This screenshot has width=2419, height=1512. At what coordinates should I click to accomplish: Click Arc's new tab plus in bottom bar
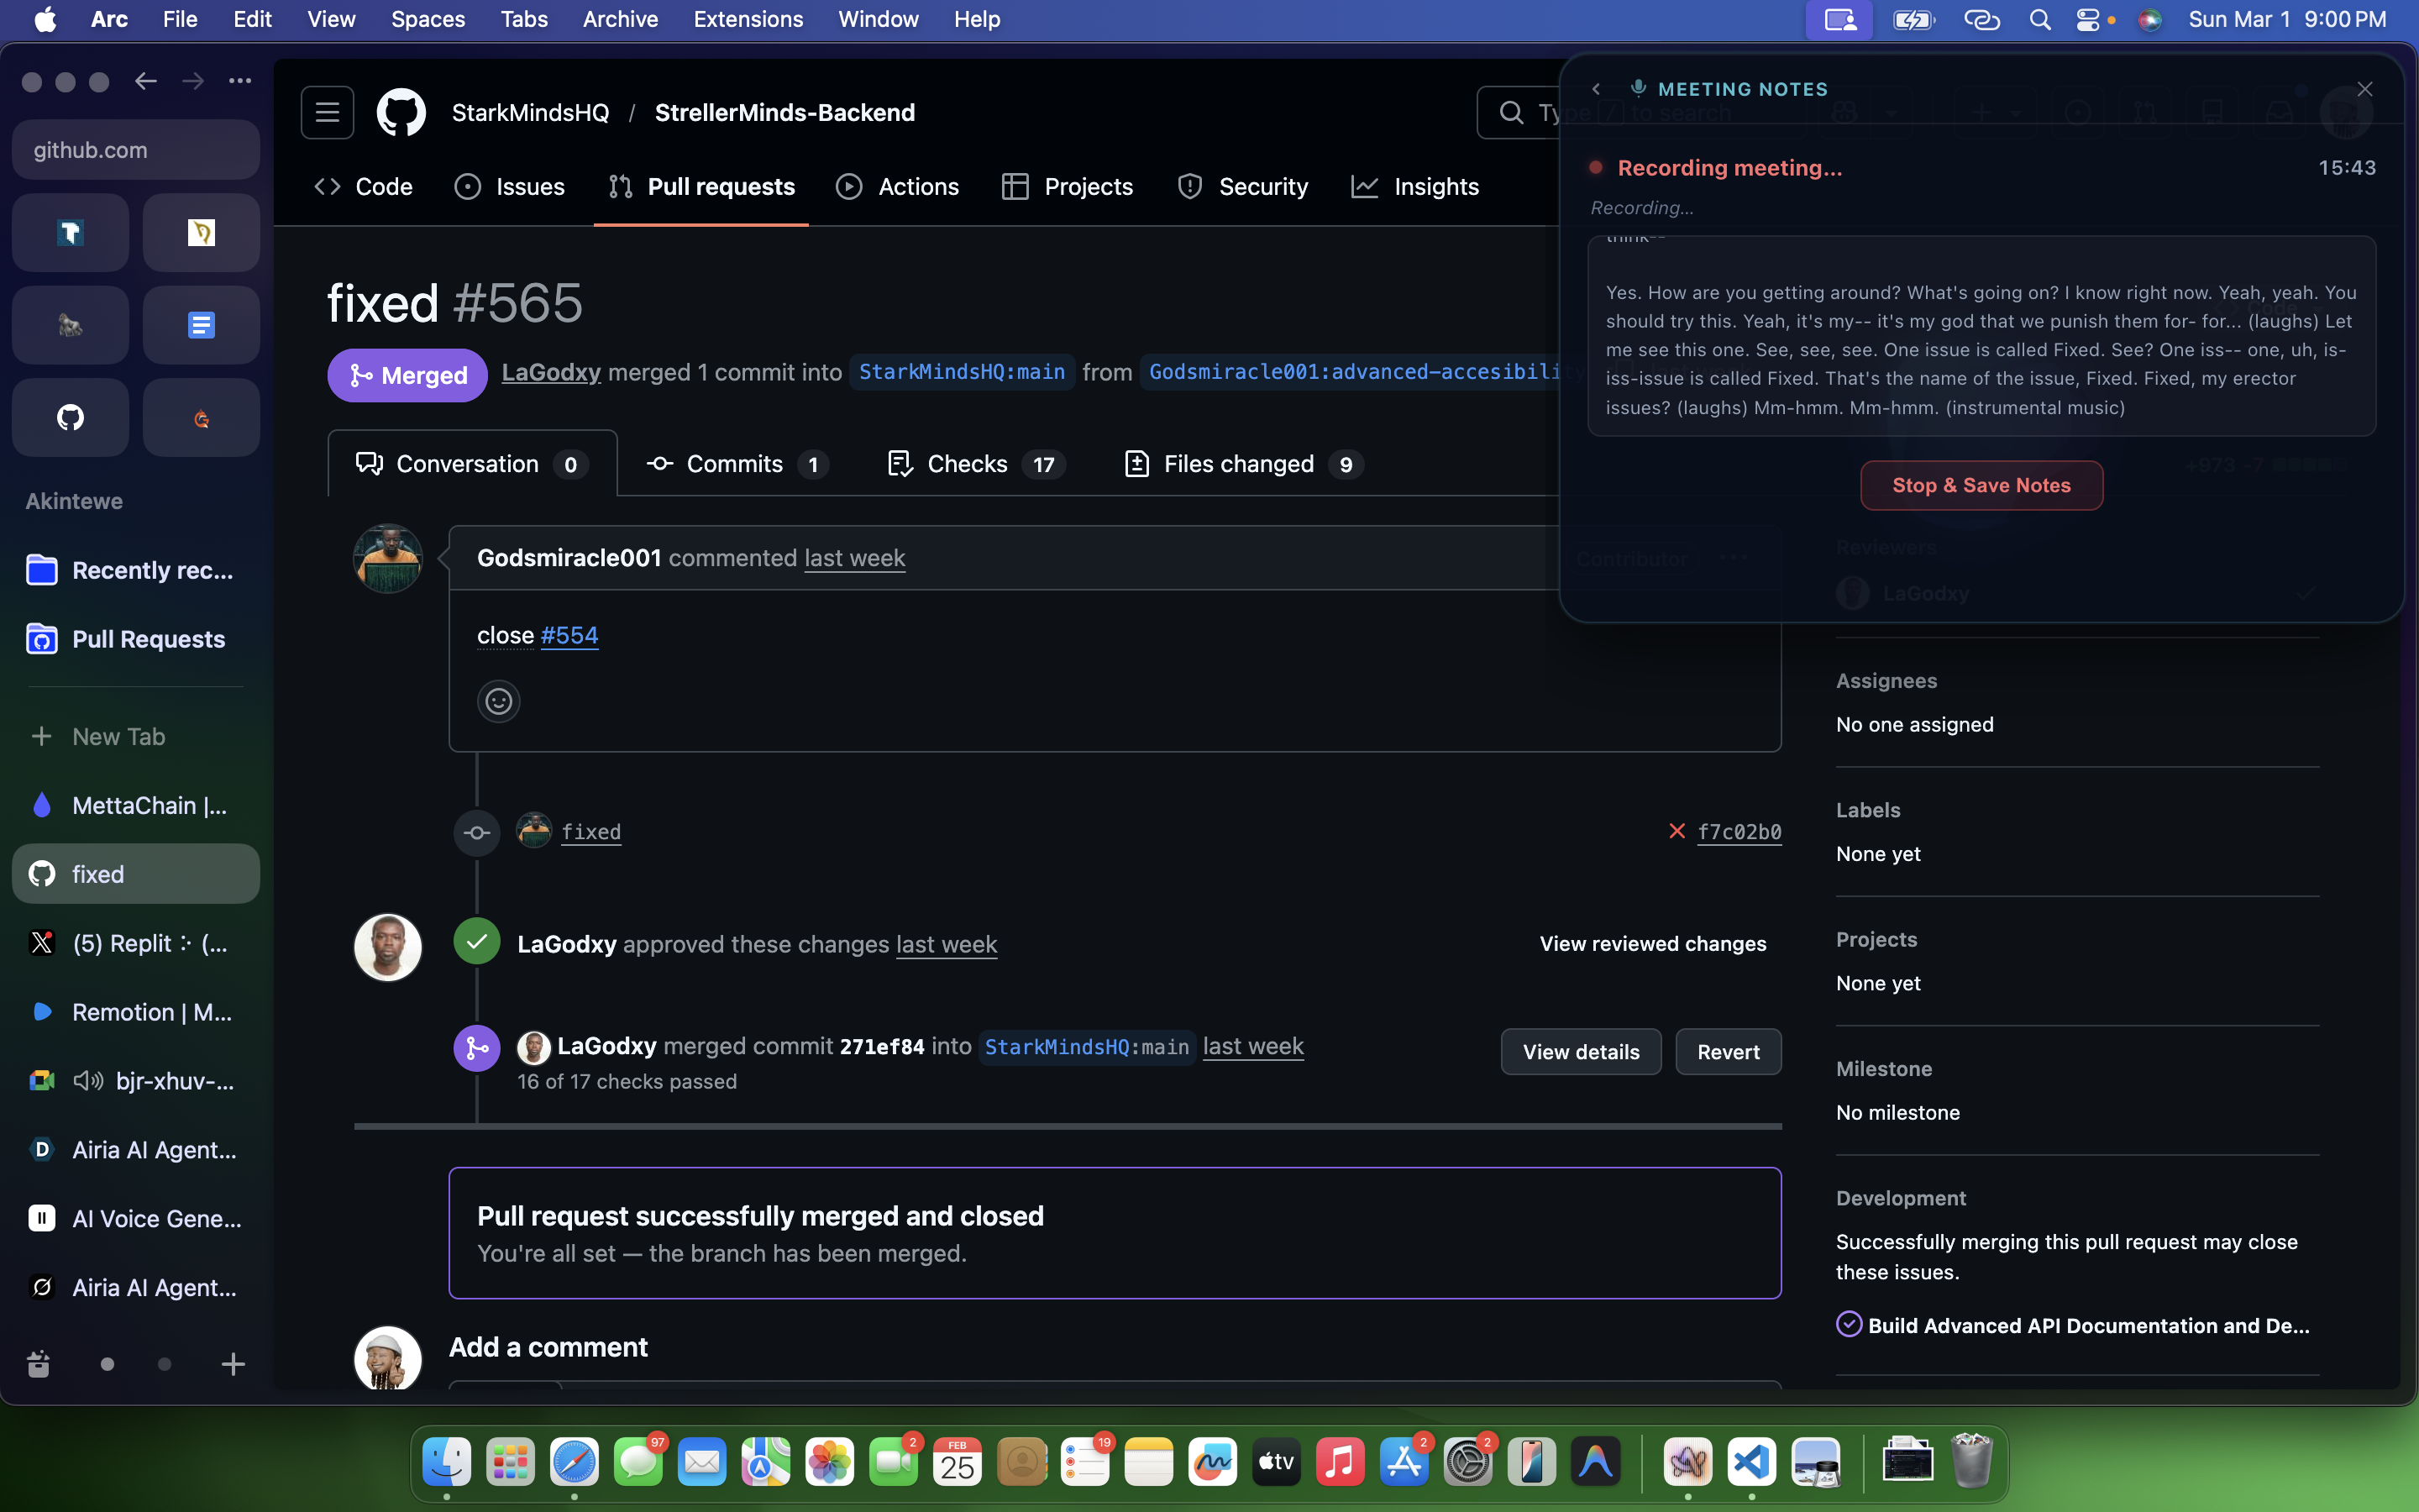coord(233,1364)
